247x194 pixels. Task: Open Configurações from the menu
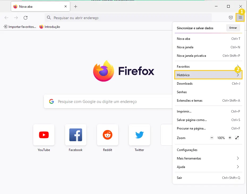(208, 150)
